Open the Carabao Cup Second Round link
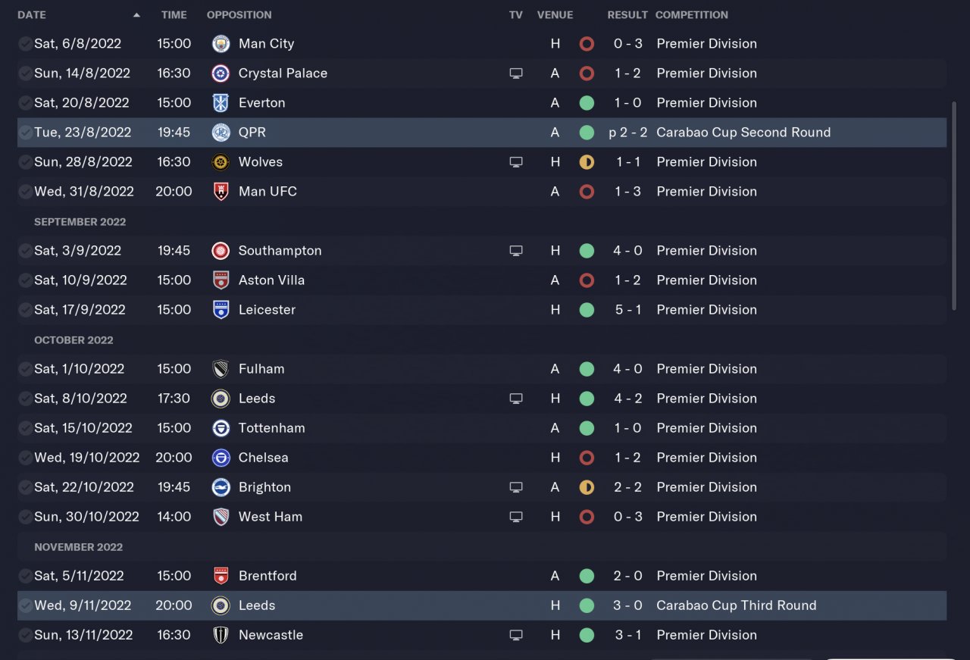This screenshot has height=660, width=970. 743,133
